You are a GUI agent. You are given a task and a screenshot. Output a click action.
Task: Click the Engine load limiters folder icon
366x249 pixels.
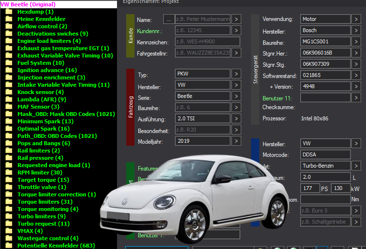point(9,41)
